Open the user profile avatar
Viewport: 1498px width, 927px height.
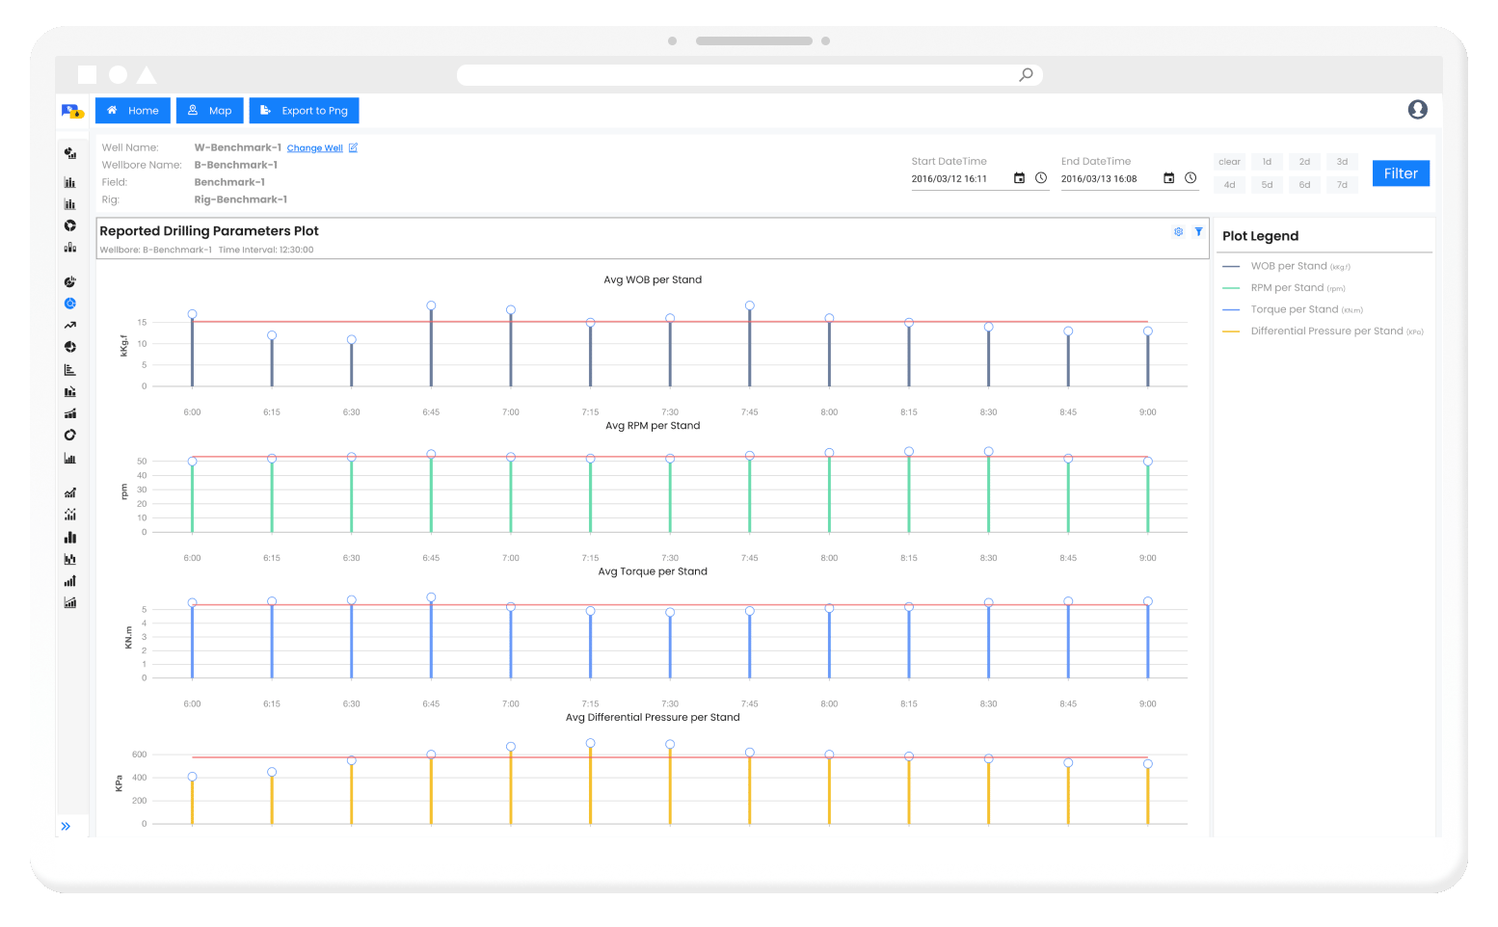(1417, 110)
